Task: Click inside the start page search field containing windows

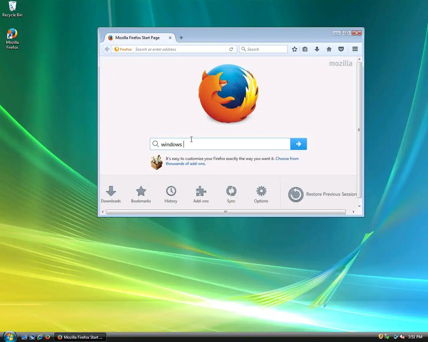Action: coord(221,144)
